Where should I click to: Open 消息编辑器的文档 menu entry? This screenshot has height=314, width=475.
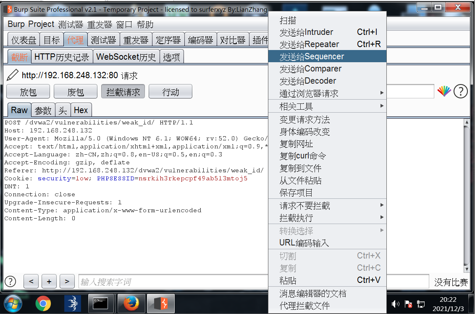[327, 293]
